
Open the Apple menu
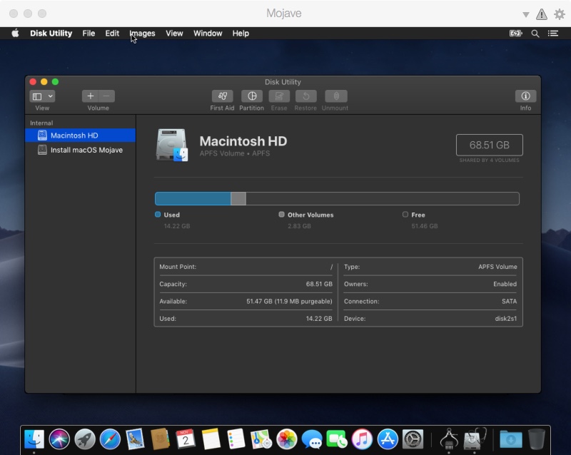click(15, 34)
